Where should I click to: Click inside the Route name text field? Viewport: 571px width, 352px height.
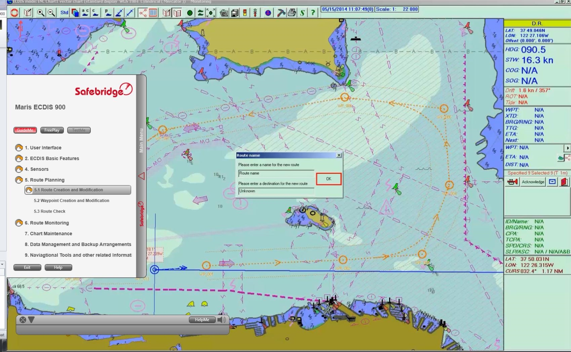(276, 173)
